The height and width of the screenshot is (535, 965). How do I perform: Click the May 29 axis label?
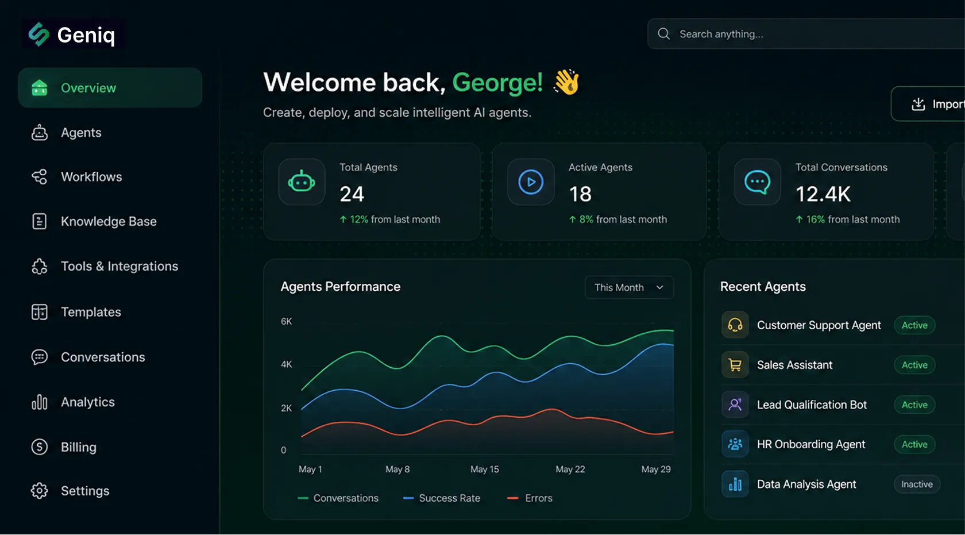point(656,469)
